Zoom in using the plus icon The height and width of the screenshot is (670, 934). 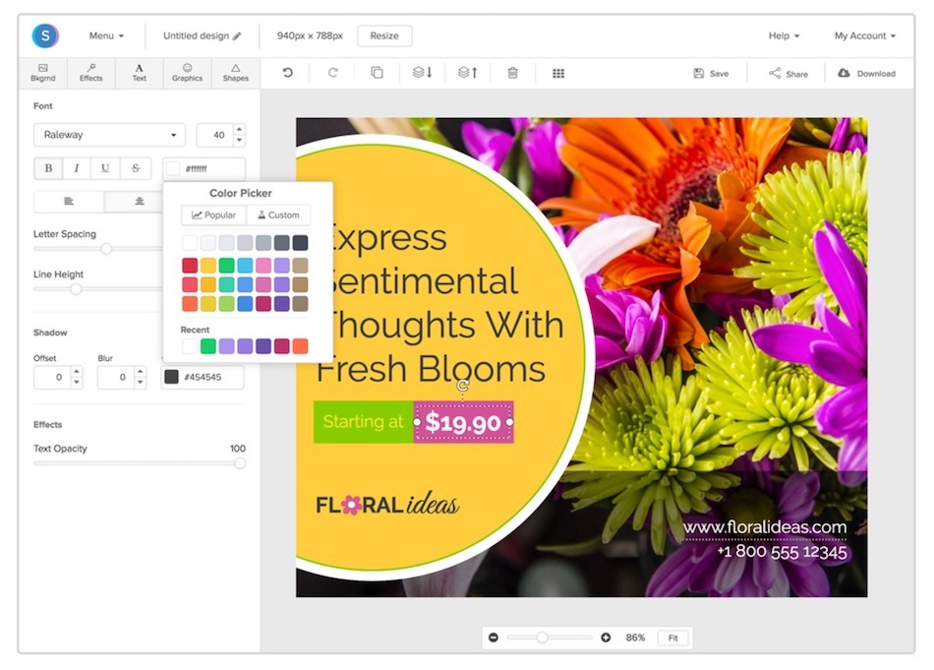[x=606, y=638]
